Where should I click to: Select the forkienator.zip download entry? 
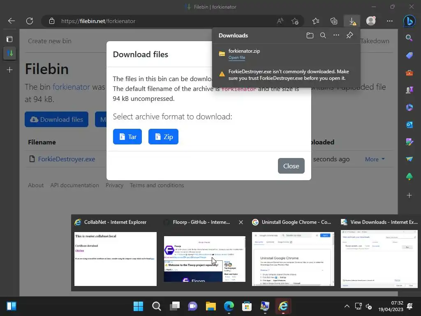pos(286,54)
